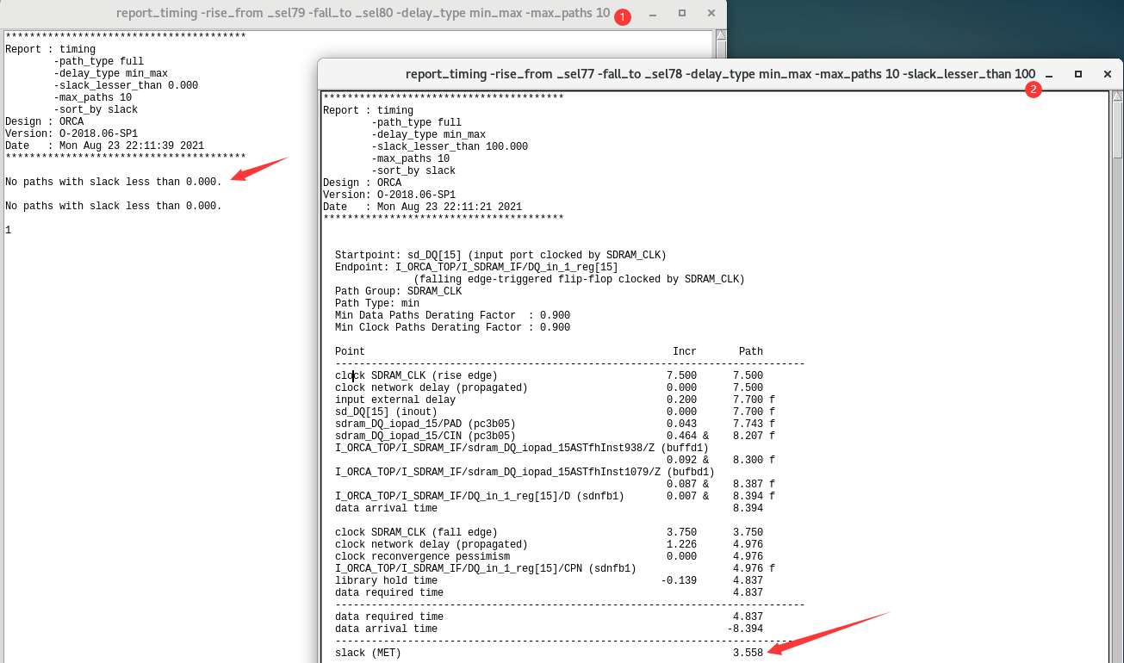Select the _sel77 window title bar

coord(720,74)
